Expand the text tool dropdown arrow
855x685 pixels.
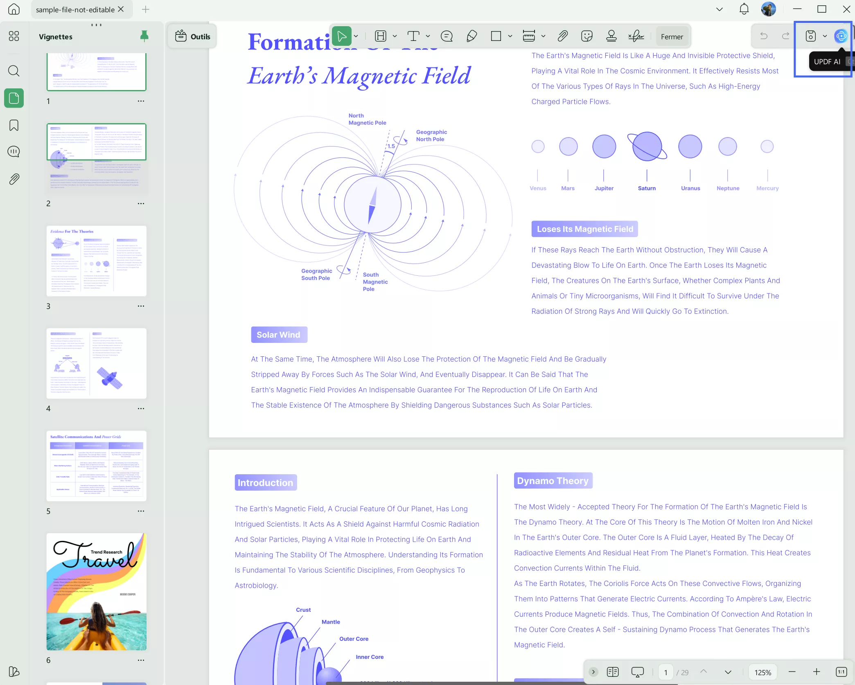[x=428, y=36]
